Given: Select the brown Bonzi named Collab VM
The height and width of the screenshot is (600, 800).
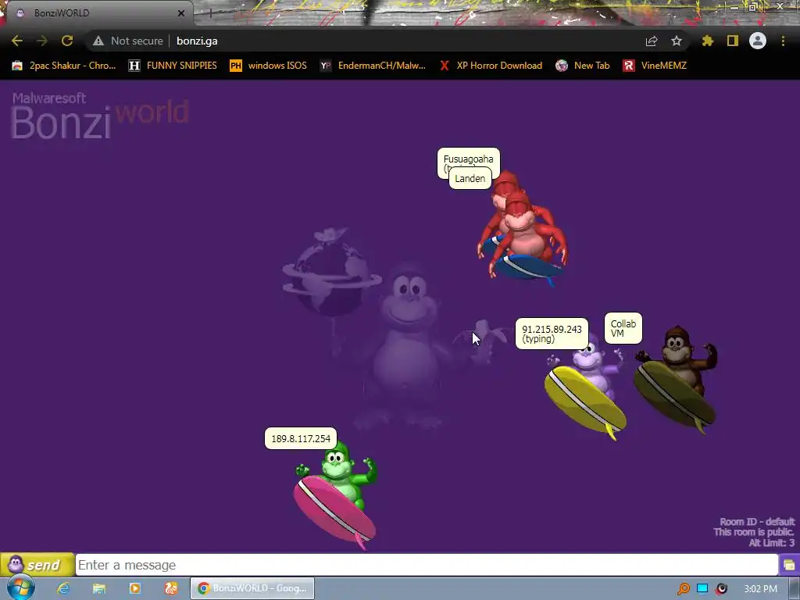Looking at the screenshot, I should (676, 380).
